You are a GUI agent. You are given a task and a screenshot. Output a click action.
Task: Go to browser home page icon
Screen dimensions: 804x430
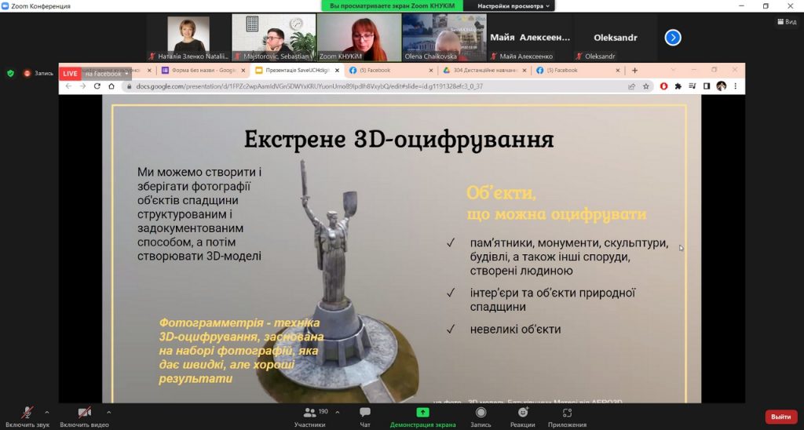(x=111, y=86)
